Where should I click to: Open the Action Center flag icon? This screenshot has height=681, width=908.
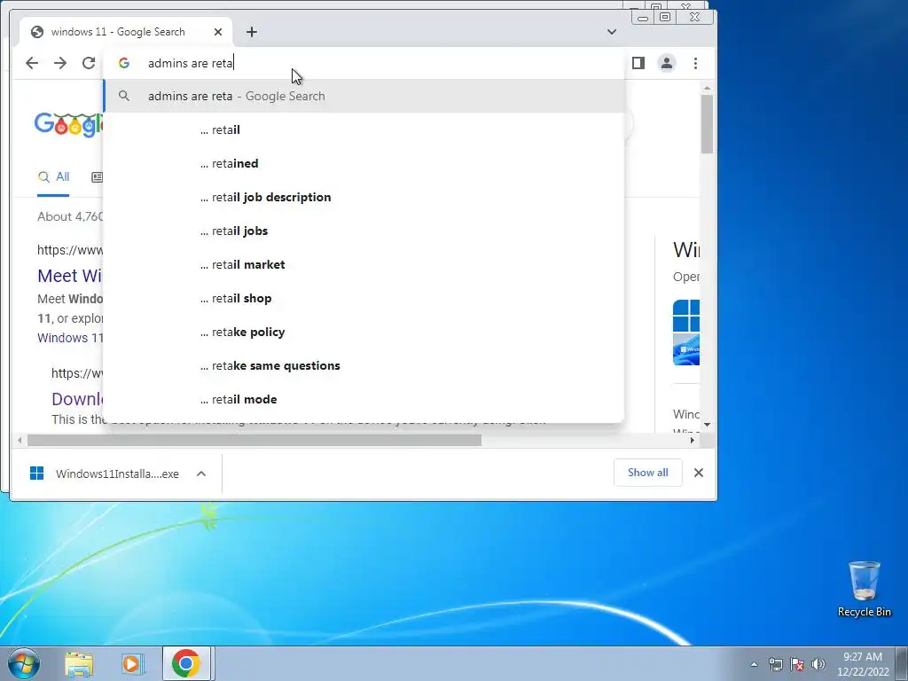coord(797,664)
